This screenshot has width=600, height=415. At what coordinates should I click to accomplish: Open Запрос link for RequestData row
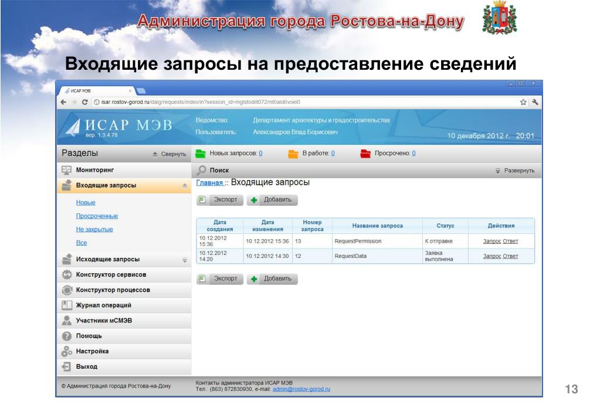click(x=492, y=256)
